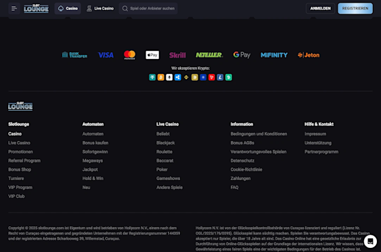This screenshot has width=381, height=252.
Task: Click the green Bitcoin Cash icon
Action: point(229,77)
